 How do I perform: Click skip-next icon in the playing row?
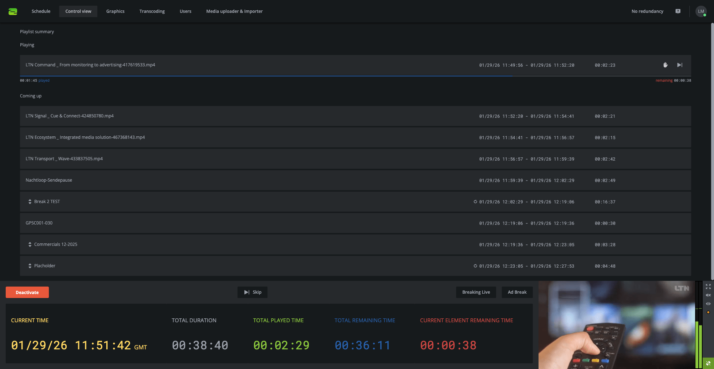[680, 65]
